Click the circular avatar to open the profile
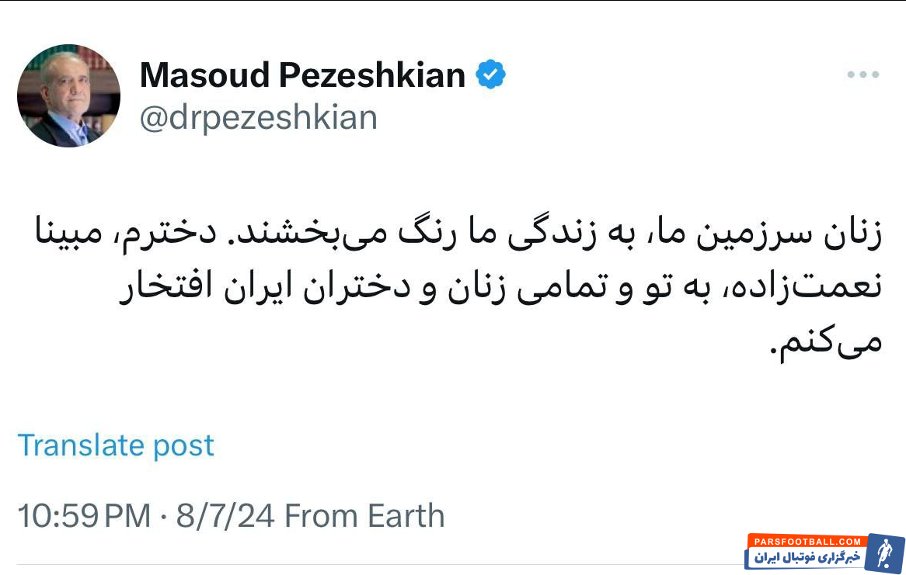This screenshot has width=906, height=575. tap(68, 96)
